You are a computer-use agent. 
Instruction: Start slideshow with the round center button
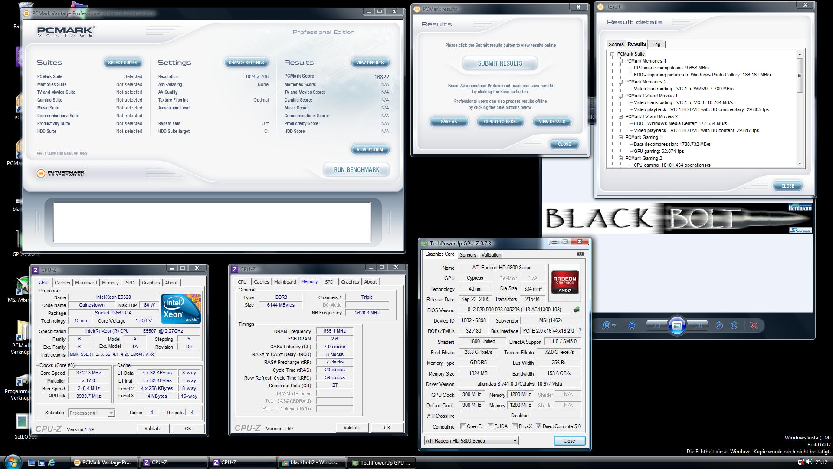coord(677,325)
